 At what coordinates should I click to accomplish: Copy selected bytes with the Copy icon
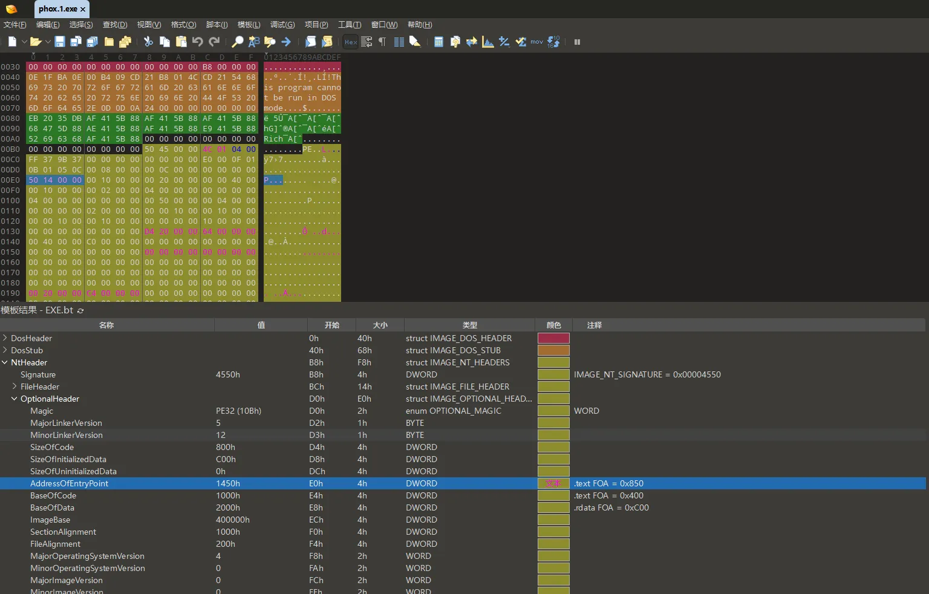click(165, 42)
